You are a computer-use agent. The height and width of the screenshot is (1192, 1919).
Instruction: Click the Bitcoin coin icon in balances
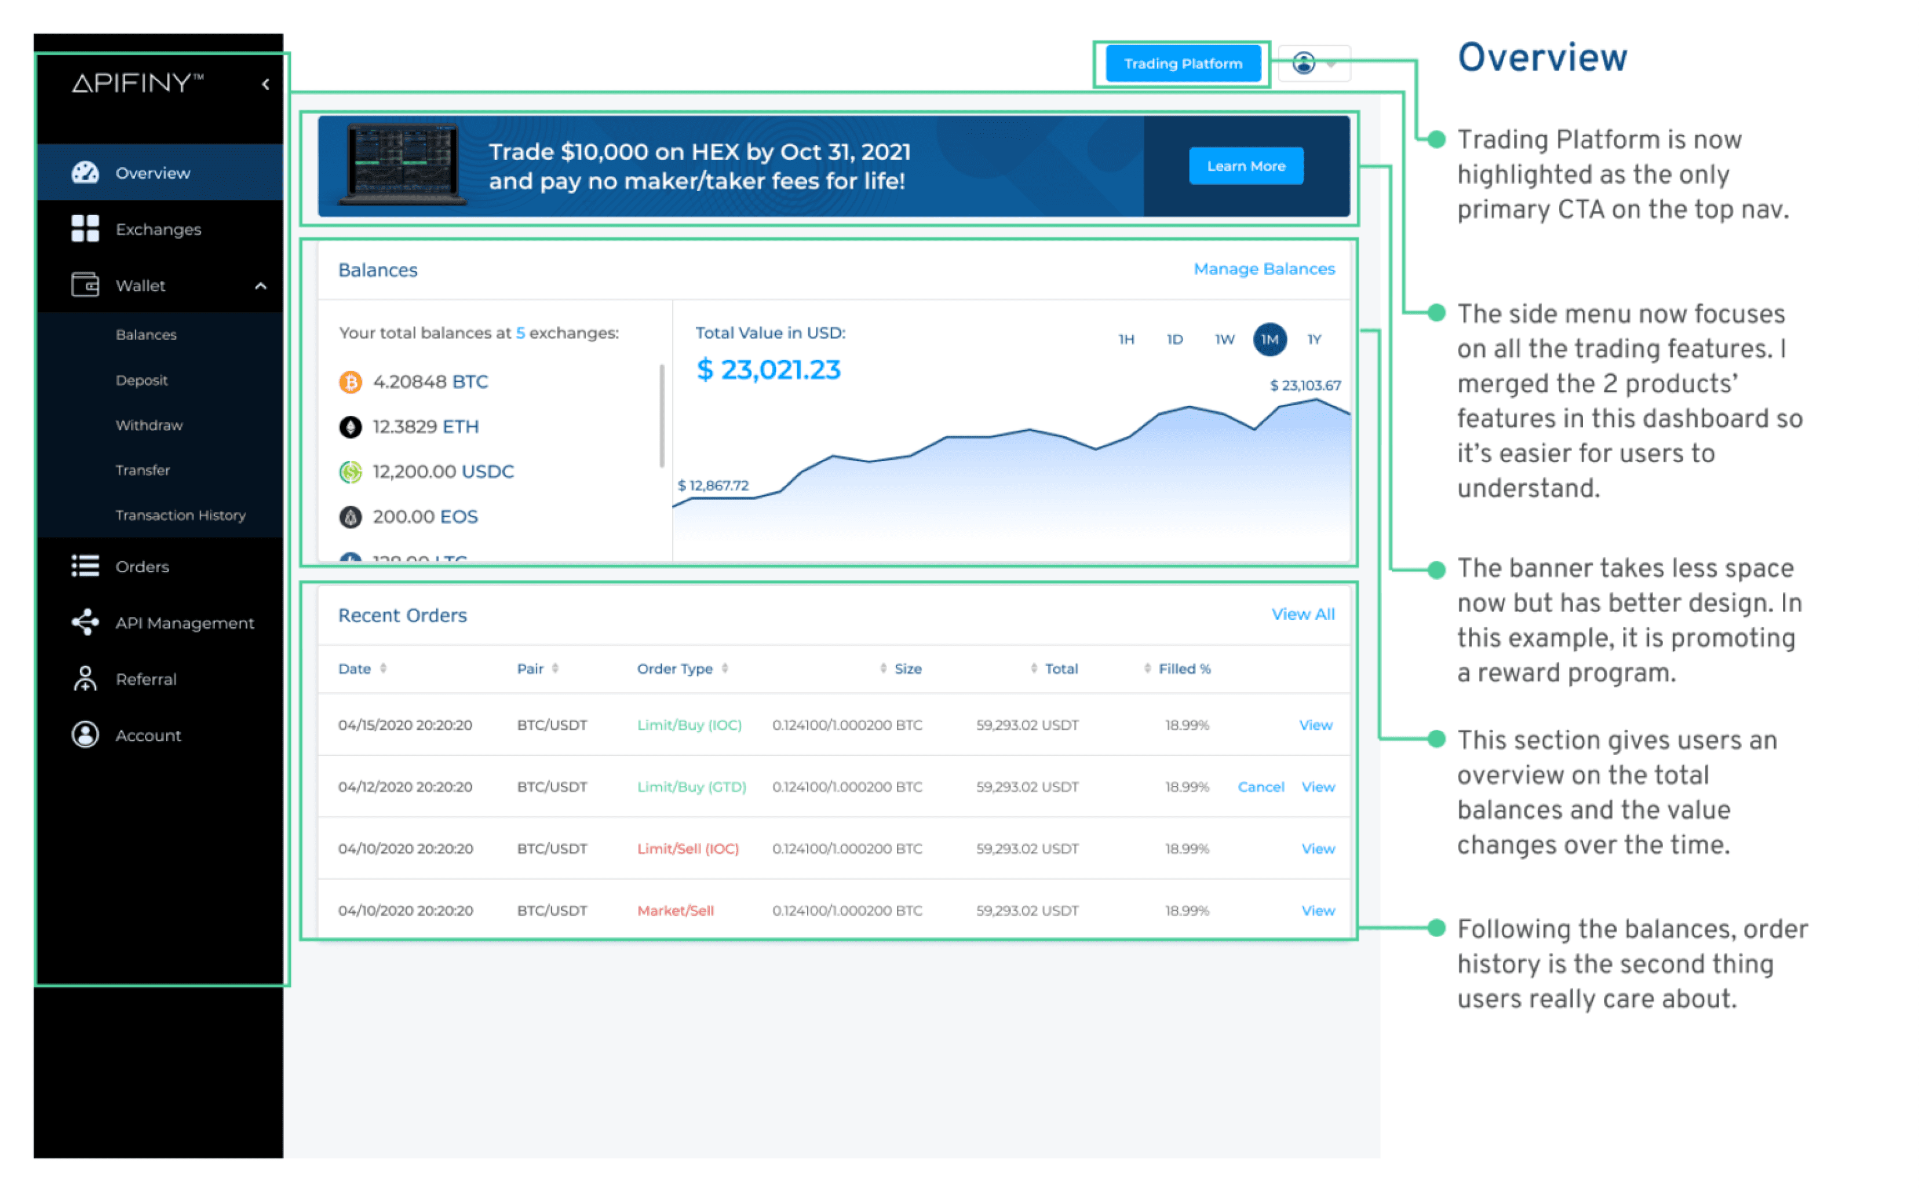(351, 382)
